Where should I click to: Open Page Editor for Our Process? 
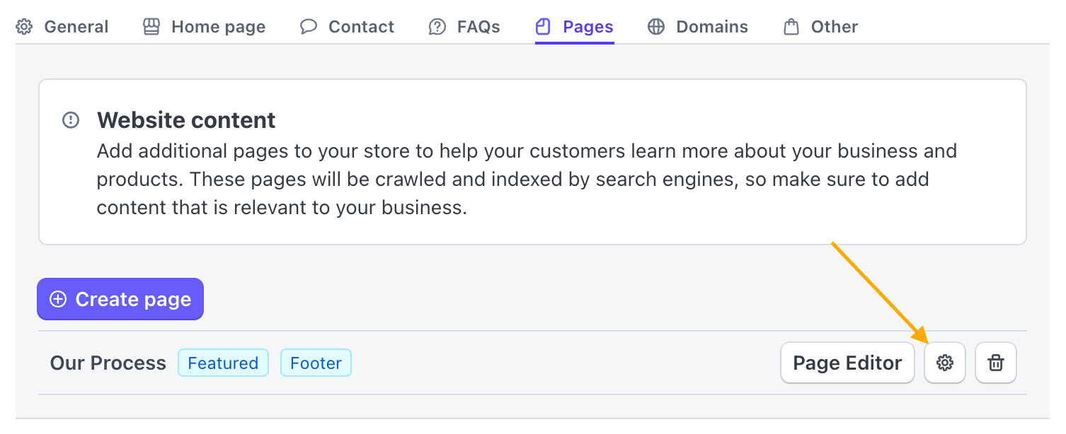pyautogui.click(x=847, y=363)
